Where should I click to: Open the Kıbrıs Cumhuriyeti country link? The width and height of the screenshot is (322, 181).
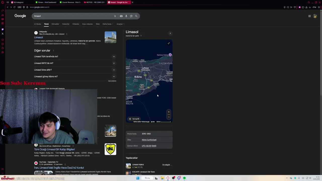click(149, 140)
